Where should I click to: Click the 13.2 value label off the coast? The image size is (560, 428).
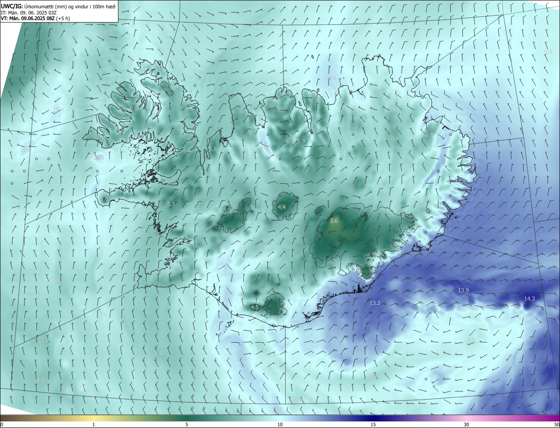tap(375, 303)
